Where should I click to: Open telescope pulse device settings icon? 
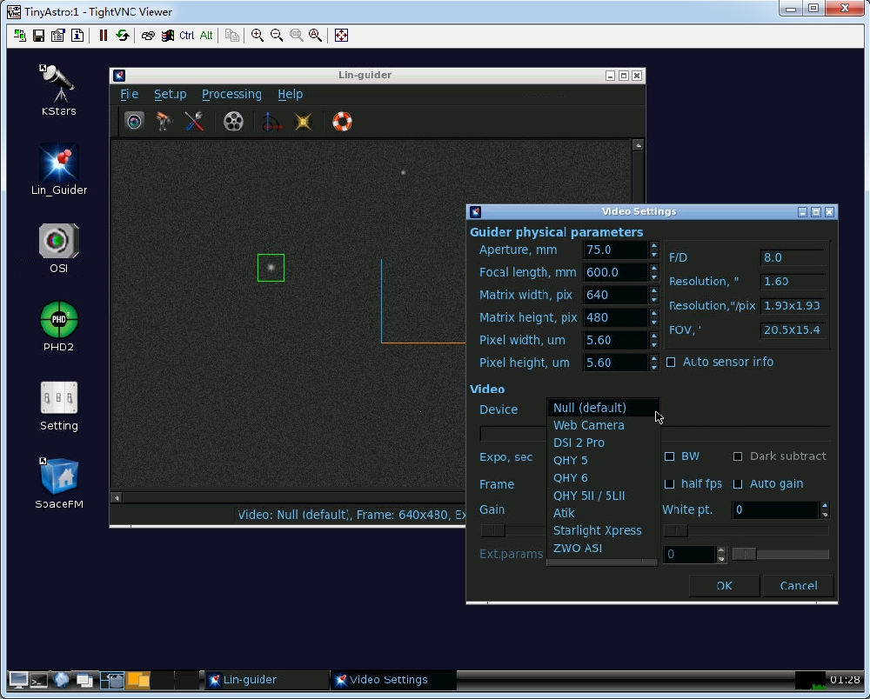(x=164, y=122)
